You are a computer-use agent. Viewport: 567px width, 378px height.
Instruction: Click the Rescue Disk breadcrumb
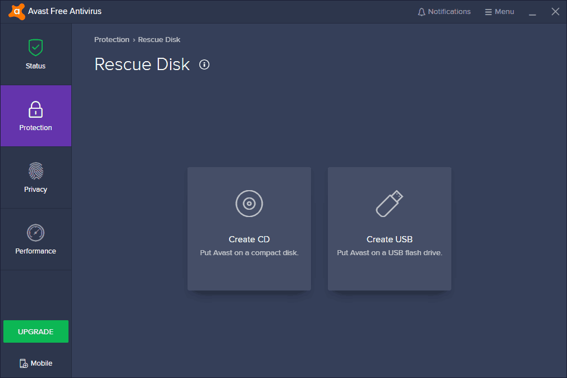(159, 39)
